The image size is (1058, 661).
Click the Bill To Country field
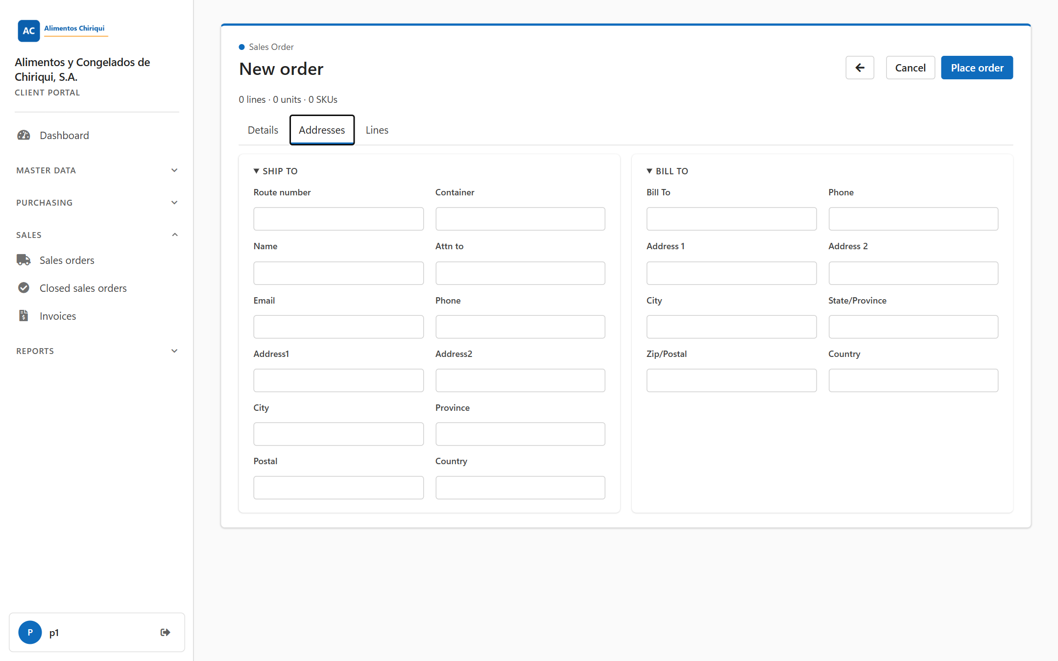coord(913,380)
